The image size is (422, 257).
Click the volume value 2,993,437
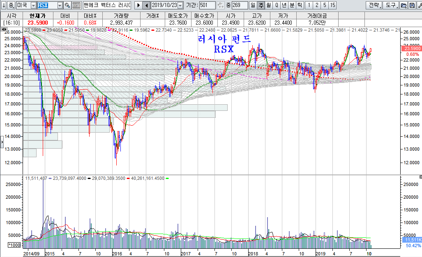pos(121,23)
